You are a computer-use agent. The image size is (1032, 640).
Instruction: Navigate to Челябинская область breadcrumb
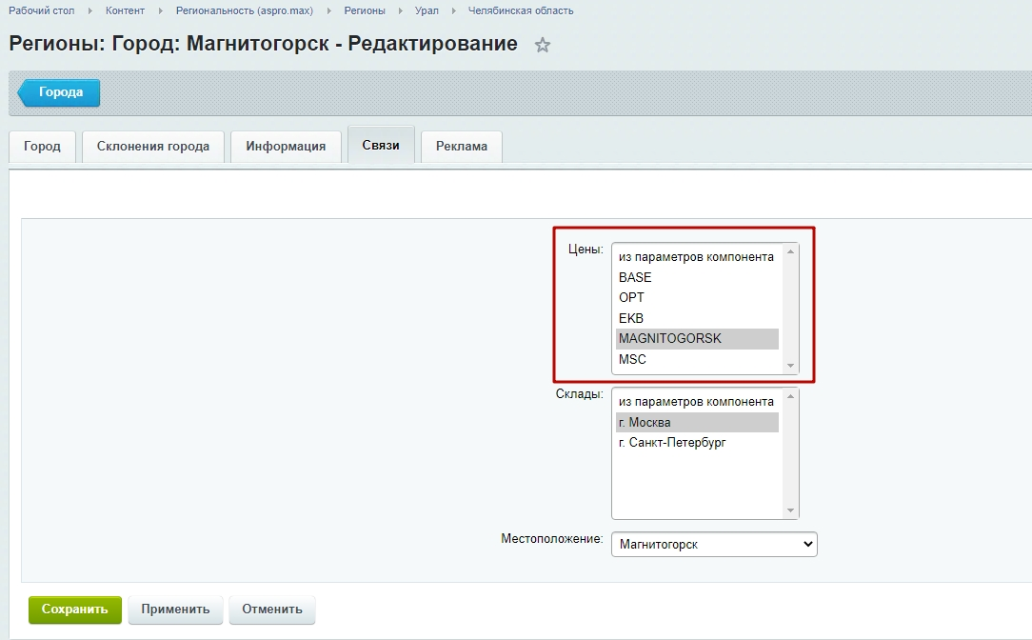coord(520,10)
